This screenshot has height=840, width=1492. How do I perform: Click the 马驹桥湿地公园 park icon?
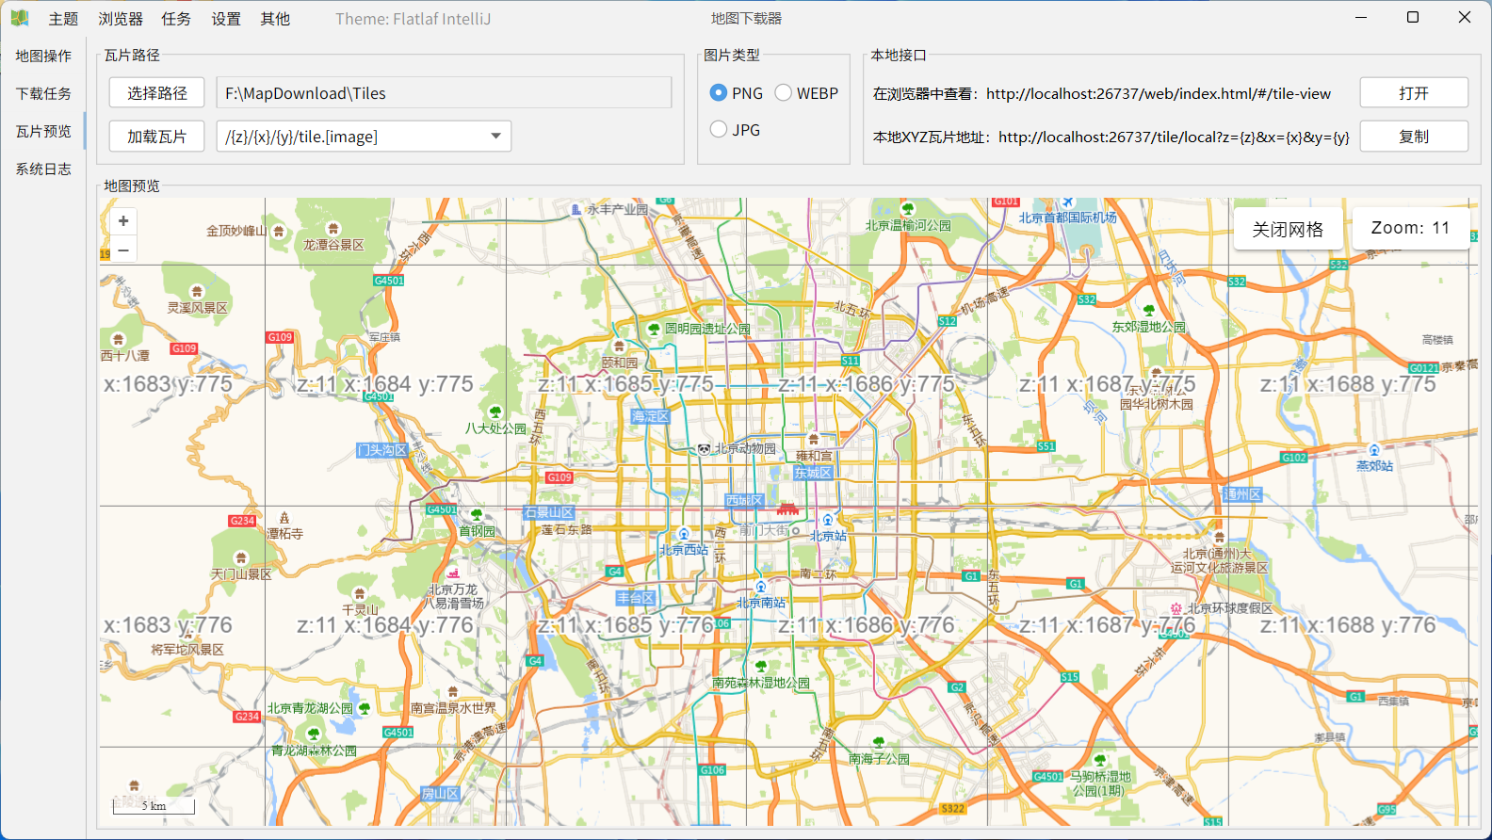1100,761
